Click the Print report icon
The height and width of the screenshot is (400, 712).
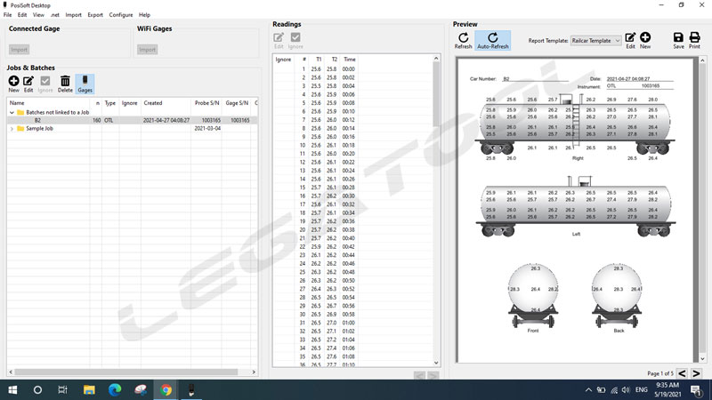tap(694, 40)
